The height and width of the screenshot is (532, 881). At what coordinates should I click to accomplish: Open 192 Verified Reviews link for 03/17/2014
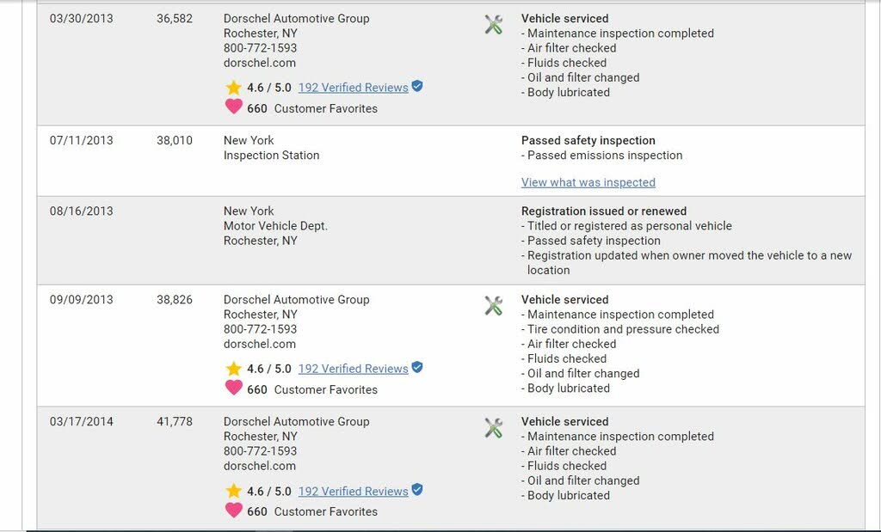(x=354, y=491)
